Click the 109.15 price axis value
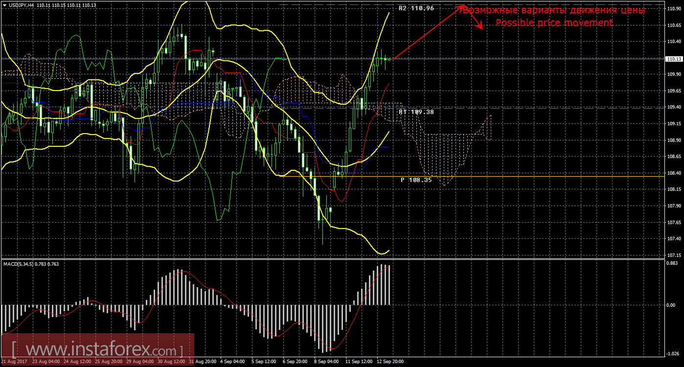 pos(674,124)
